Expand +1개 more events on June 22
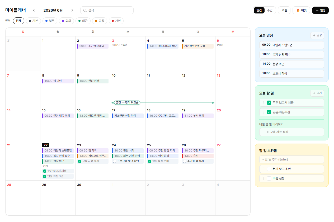Viewport: 334px width, 222px height. tap(45, 166)
